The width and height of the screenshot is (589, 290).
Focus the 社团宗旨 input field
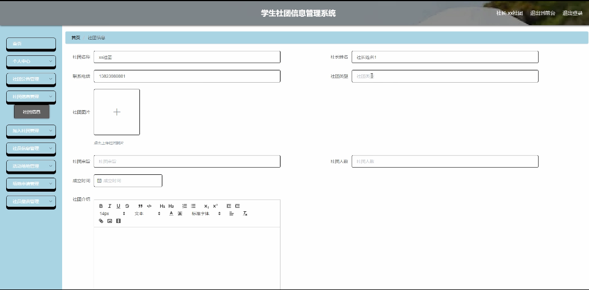tap(187, 161)
